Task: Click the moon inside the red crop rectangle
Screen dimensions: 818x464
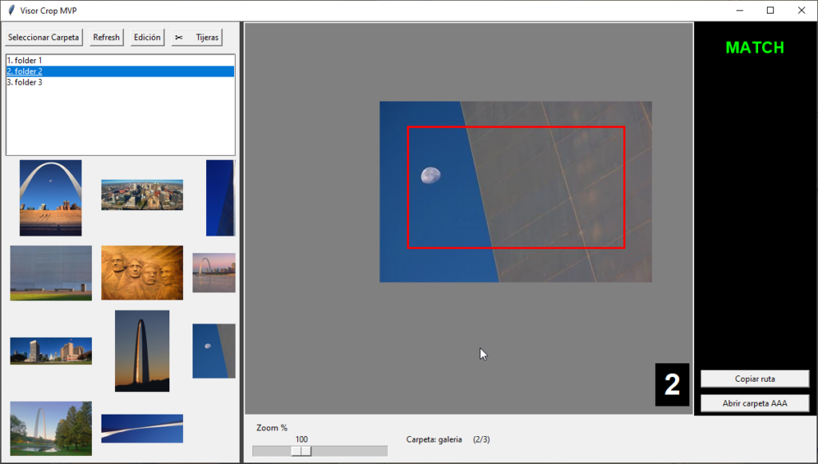Action: [431, 175]
